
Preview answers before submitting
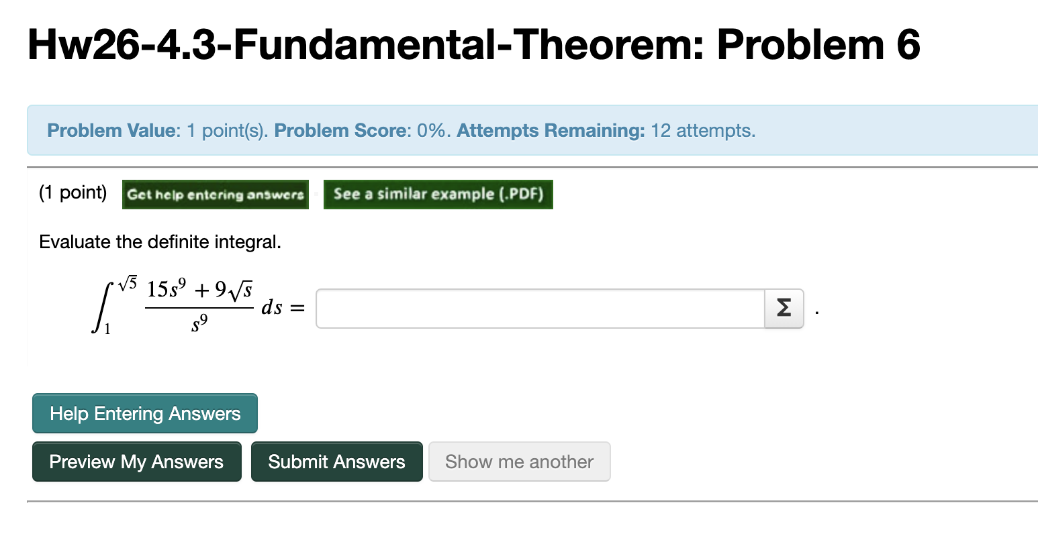(136, 462)
